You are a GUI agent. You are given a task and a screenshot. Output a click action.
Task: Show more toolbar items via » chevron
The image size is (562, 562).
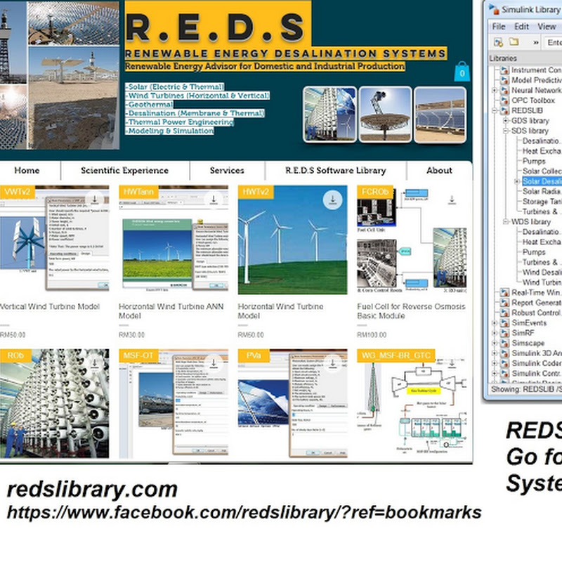point(536,43)
